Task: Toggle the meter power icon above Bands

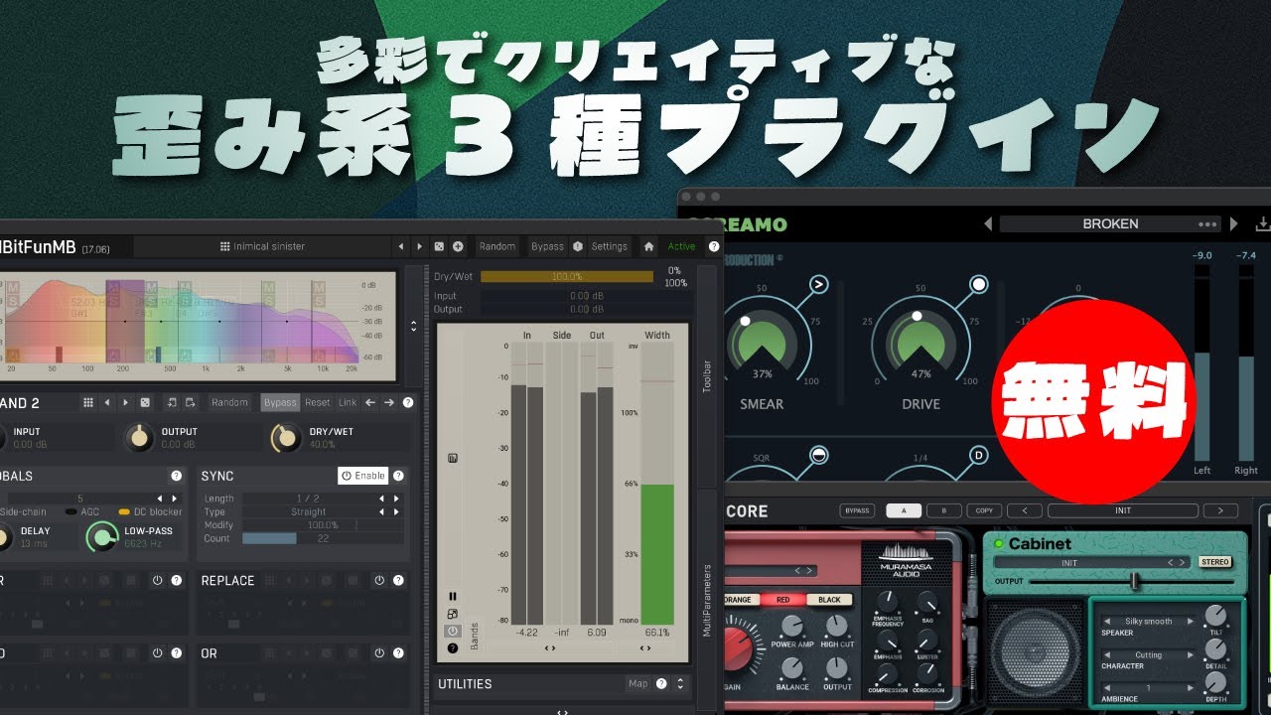Action: (x=453, y=631)
